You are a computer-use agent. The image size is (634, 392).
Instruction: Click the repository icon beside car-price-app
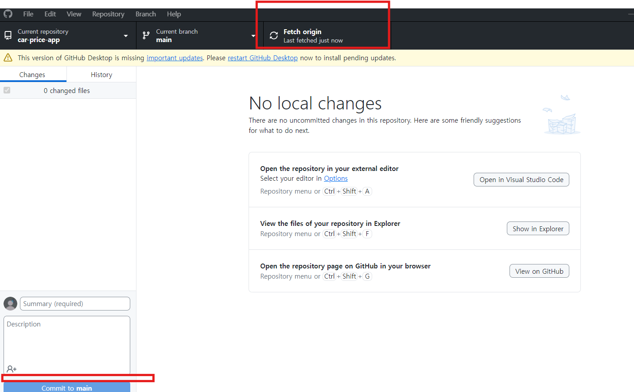(x=8, y=35)
